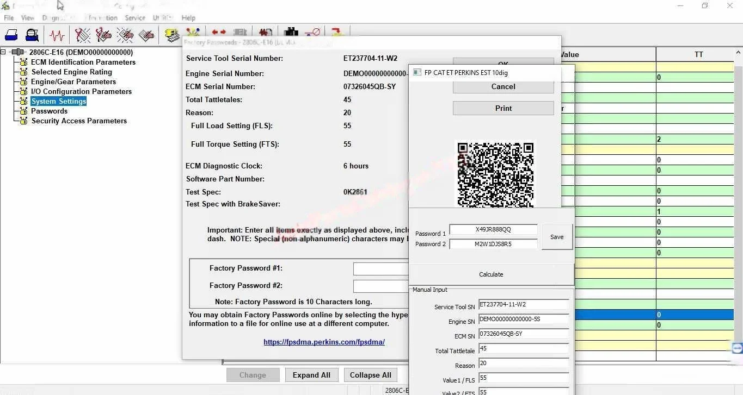743x395 pixels.
Task: Select Security Access Parameters in the tree
Action: pos(79,121)
